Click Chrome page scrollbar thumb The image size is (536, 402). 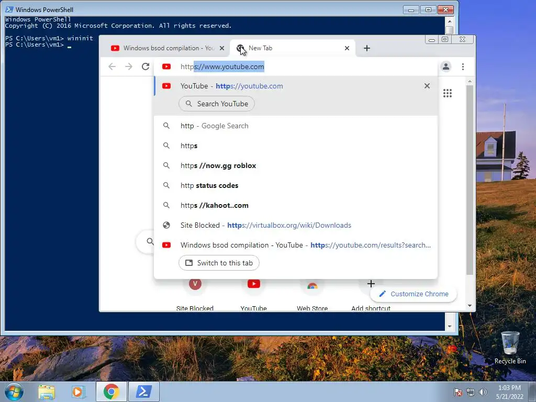(x=470, y=180)
